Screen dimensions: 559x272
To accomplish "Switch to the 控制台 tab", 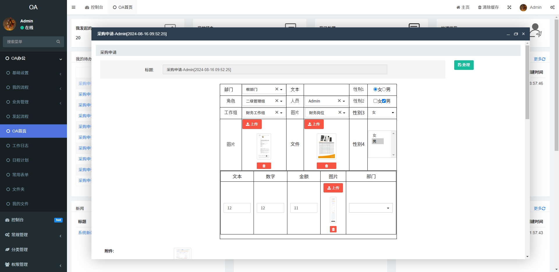I will (94, 7).
